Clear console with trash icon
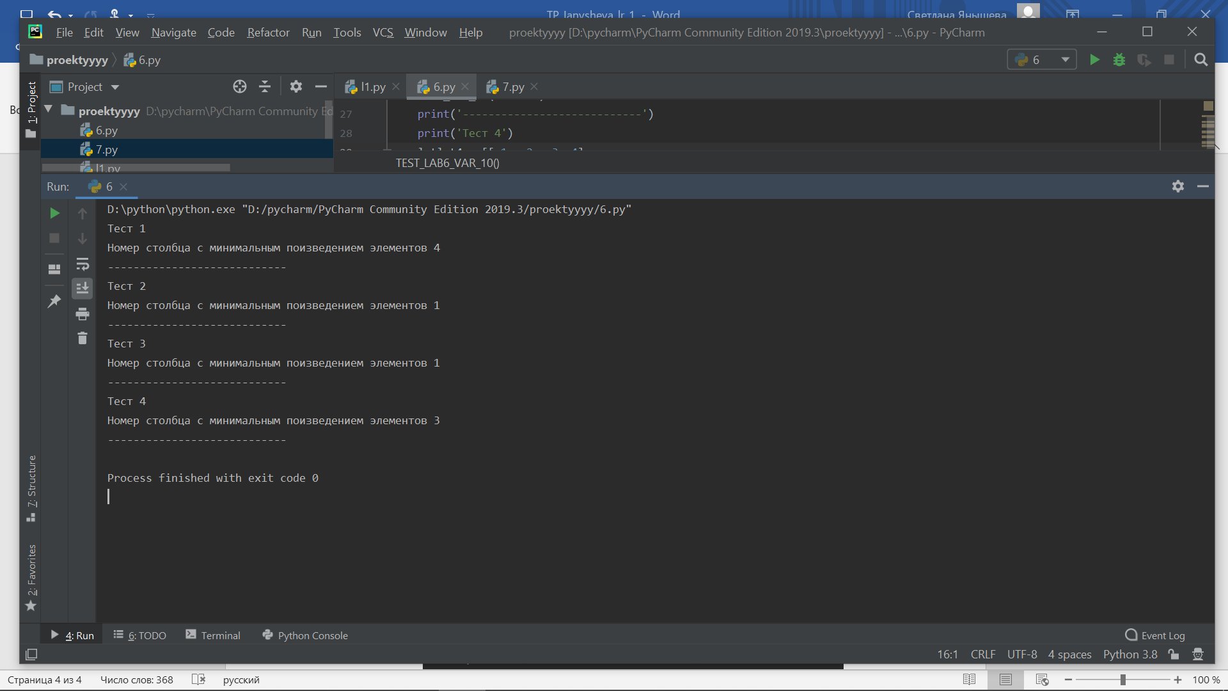 83,338
